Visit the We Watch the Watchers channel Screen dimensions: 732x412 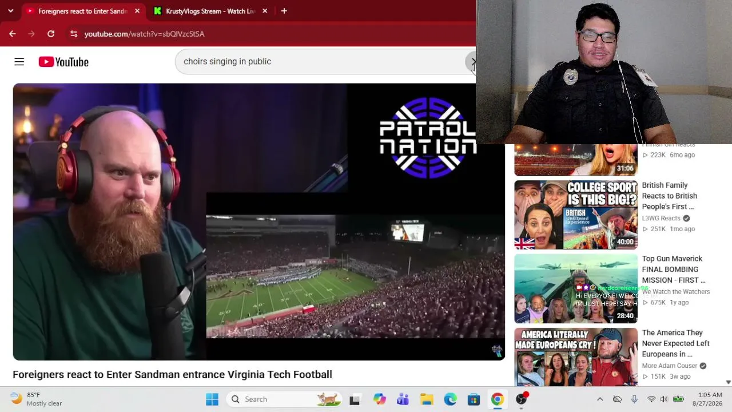(x=675, y=292)
